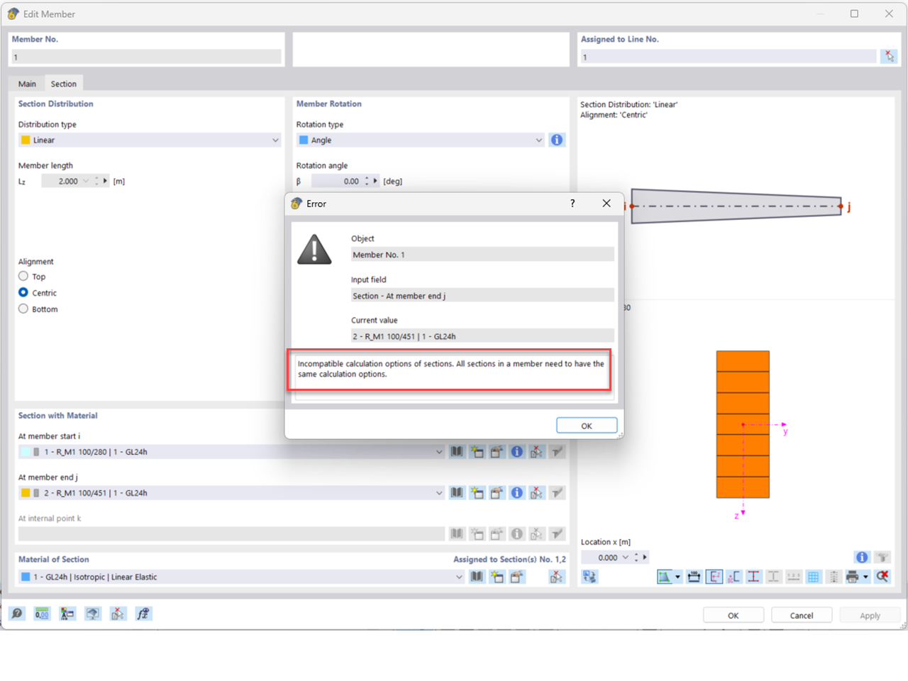The height and width of the screenshot is (681, 908).
Task: Show info about section at member end j
Action: (x=516, y=492)
